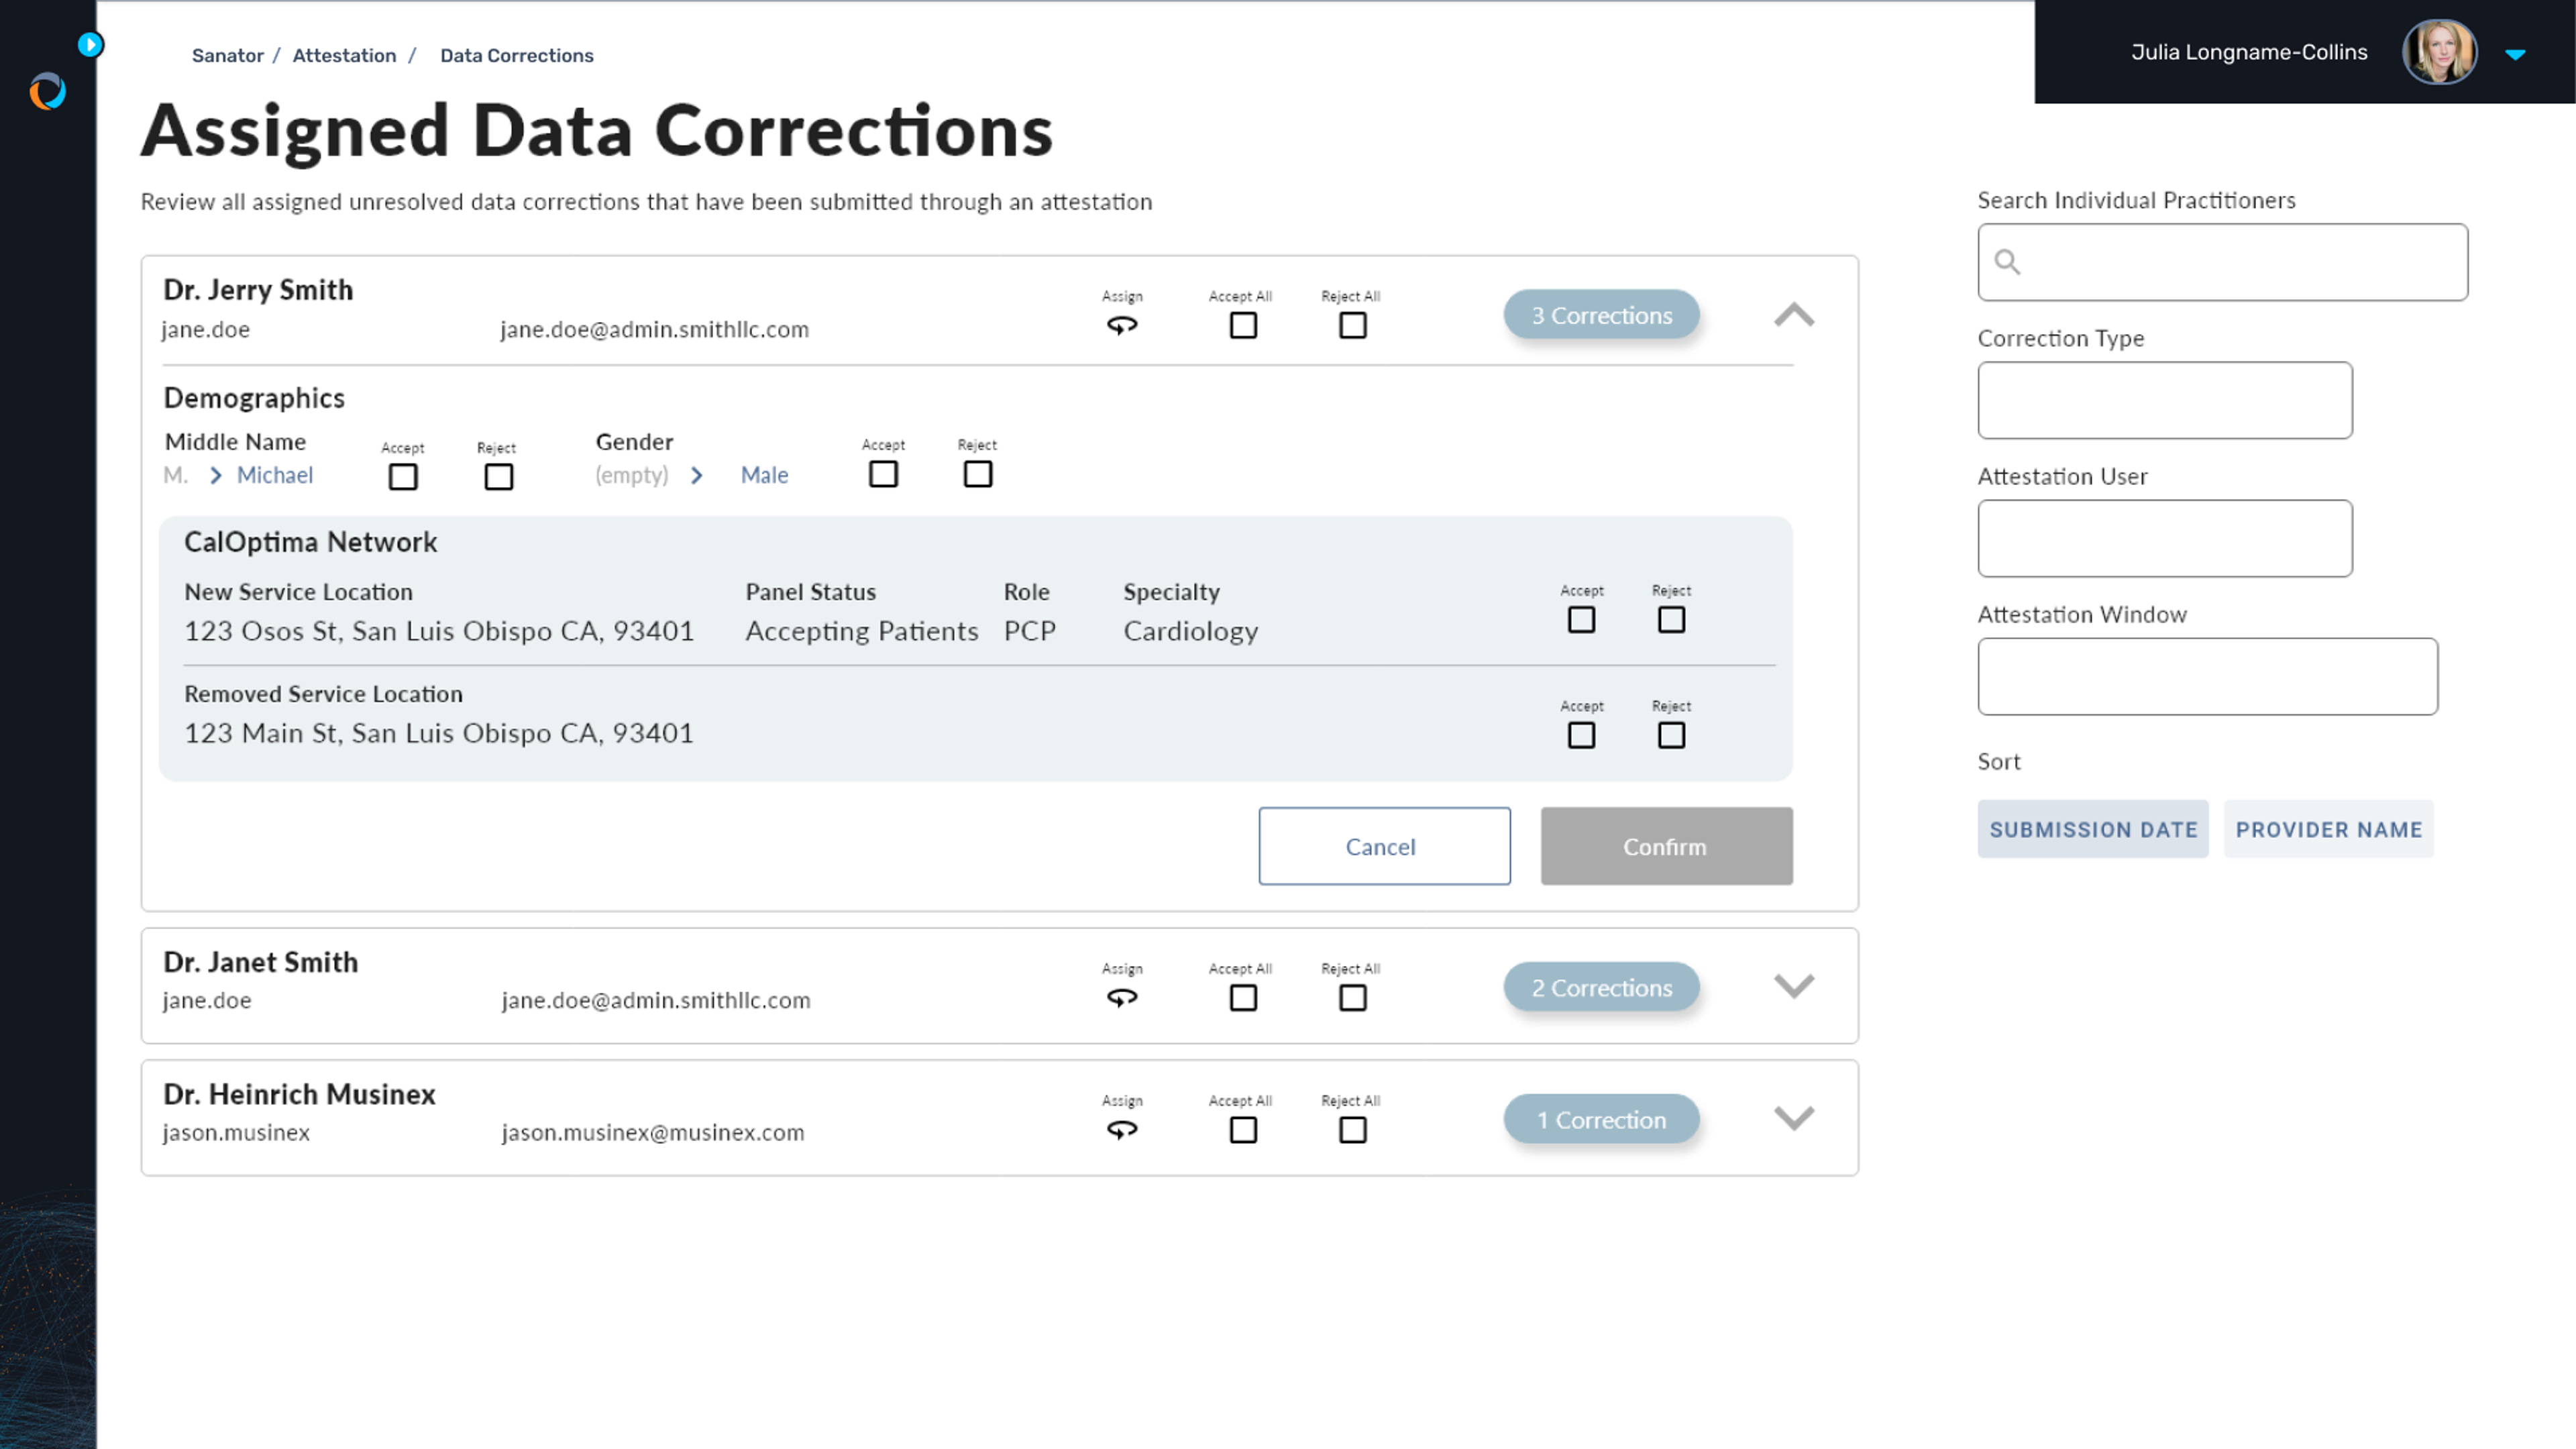Check Accept All for Dr. Jerry Smith
The image size is (2576, 1449).
point(1243,325)
